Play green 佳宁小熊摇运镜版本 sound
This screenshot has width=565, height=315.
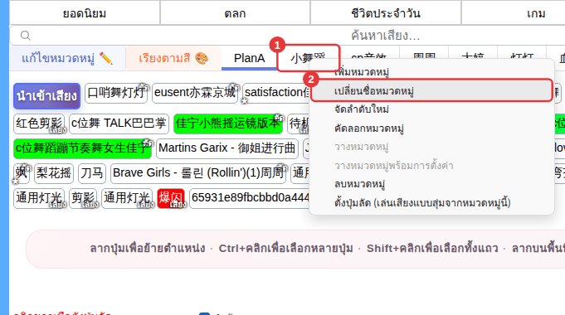point(227,124)
